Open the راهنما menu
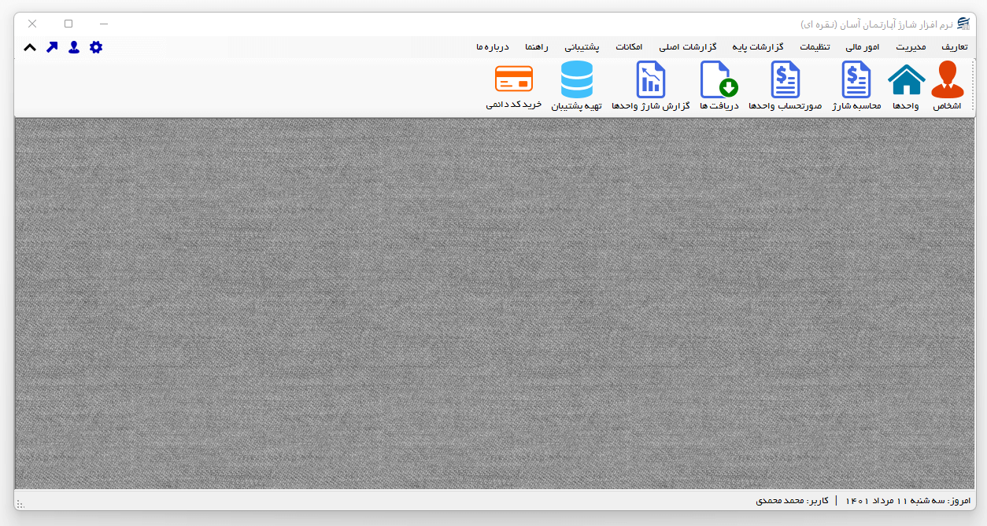987x526 pixels. [537, 47]
